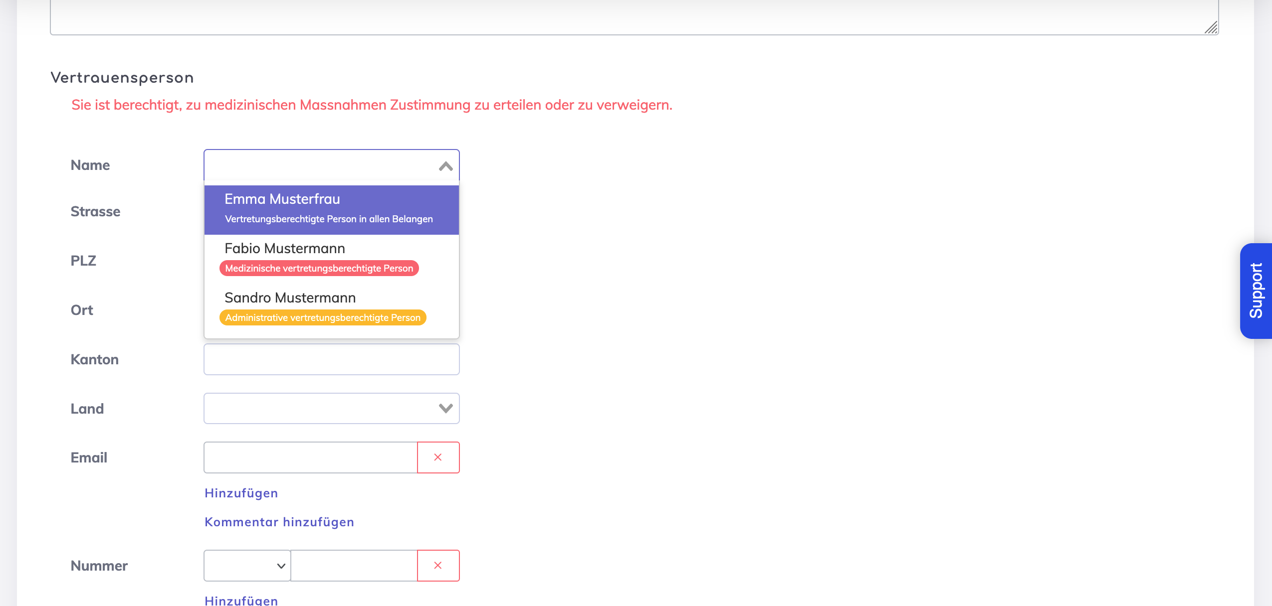
Task: Click into the Kanton input field
Action: click(331, 359)
